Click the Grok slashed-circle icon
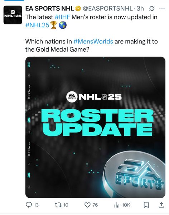 (152, 9)
